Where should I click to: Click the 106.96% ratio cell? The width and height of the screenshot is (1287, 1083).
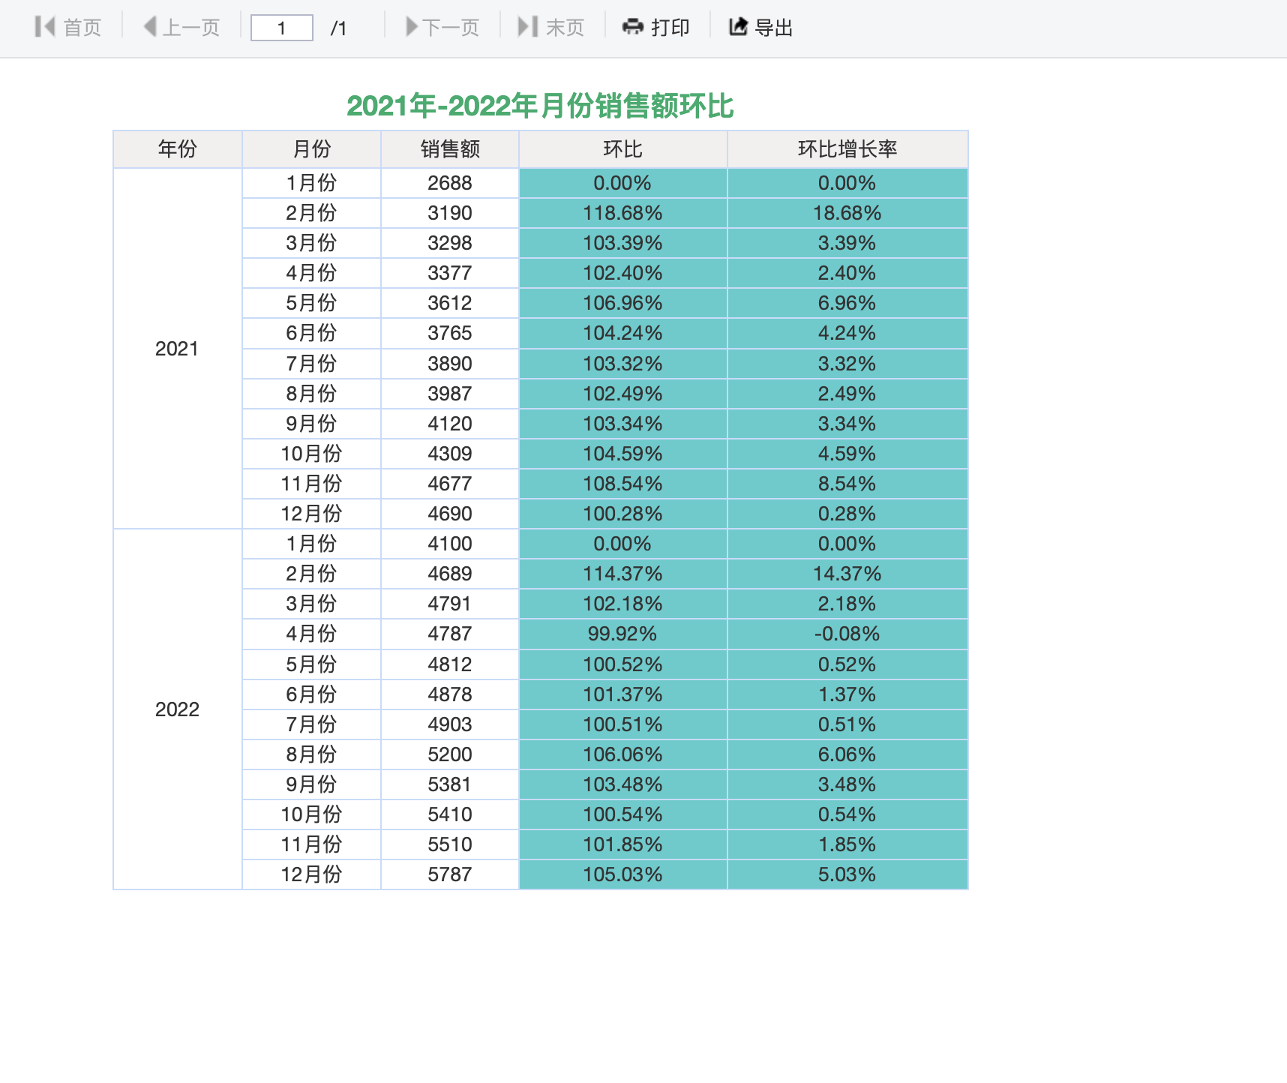click(x=623, y=303)
